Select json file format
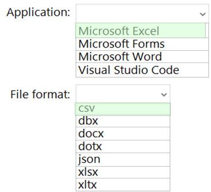Screen dimensions: 211x192 pos(123,159)
